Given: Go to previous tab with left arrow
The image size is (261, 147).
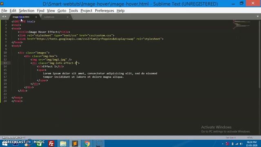Looking at the screenshot, I should [x=3, y=17].
